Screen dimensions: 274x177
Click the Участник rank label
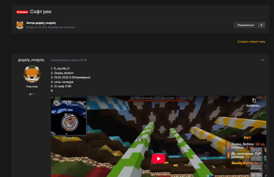(x=32, y=87)
